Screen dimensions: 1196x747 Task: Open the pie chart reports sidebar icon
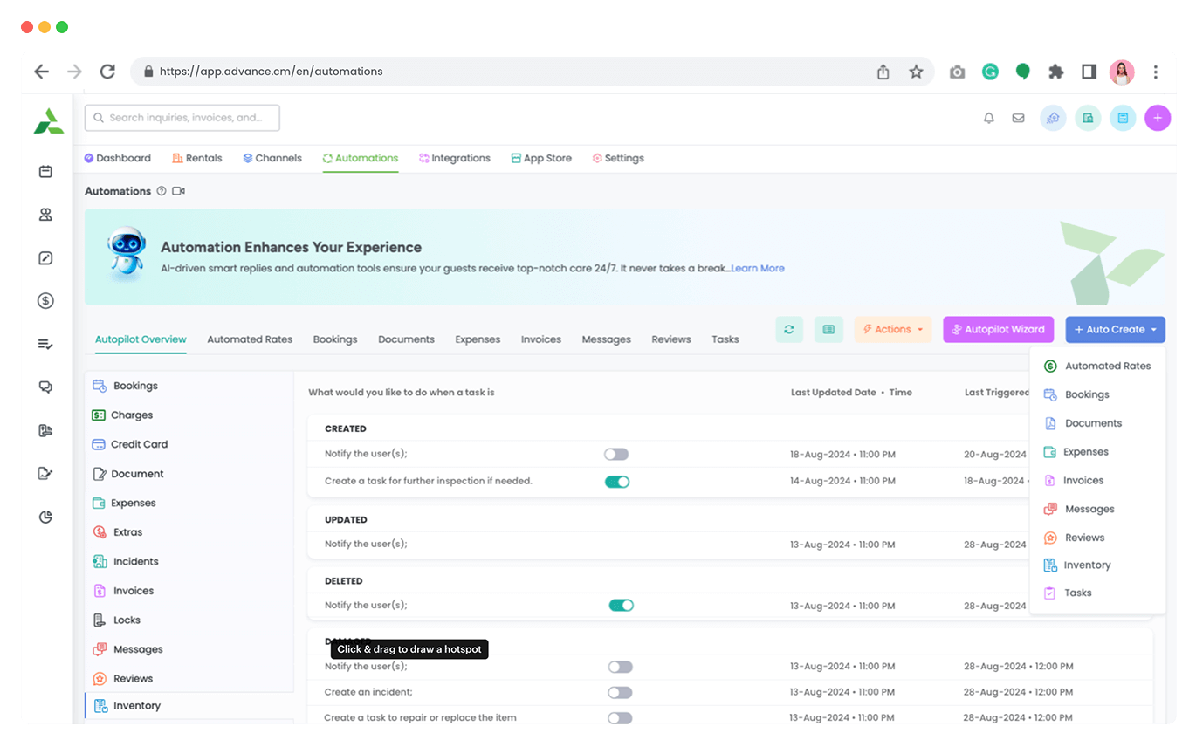(x=45, y=517)
